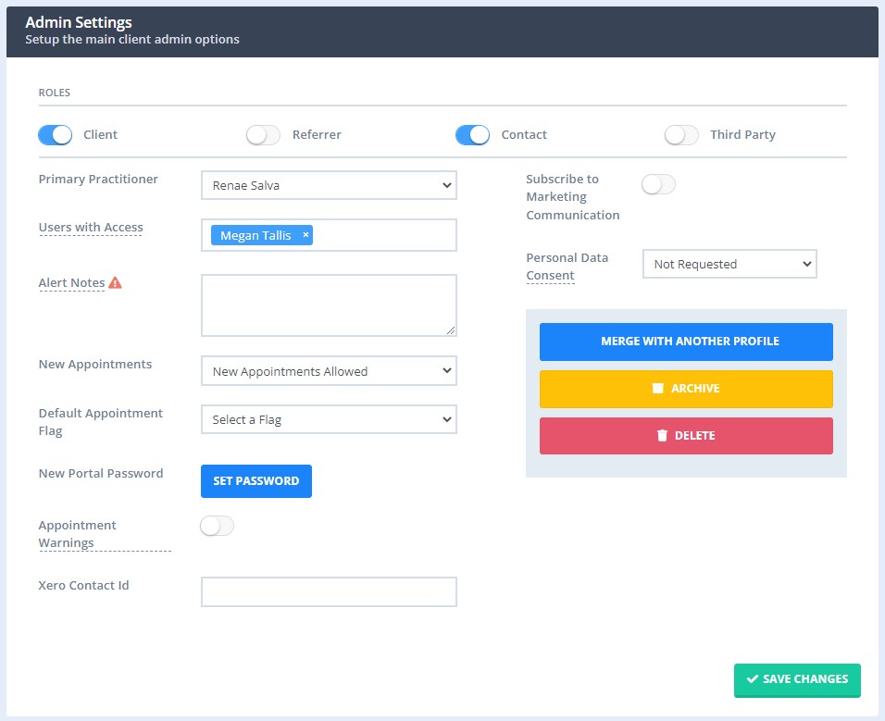This screenshot has height=721, width=885.
Task: Click the New Portal Password label
Action: click(101, 473)
